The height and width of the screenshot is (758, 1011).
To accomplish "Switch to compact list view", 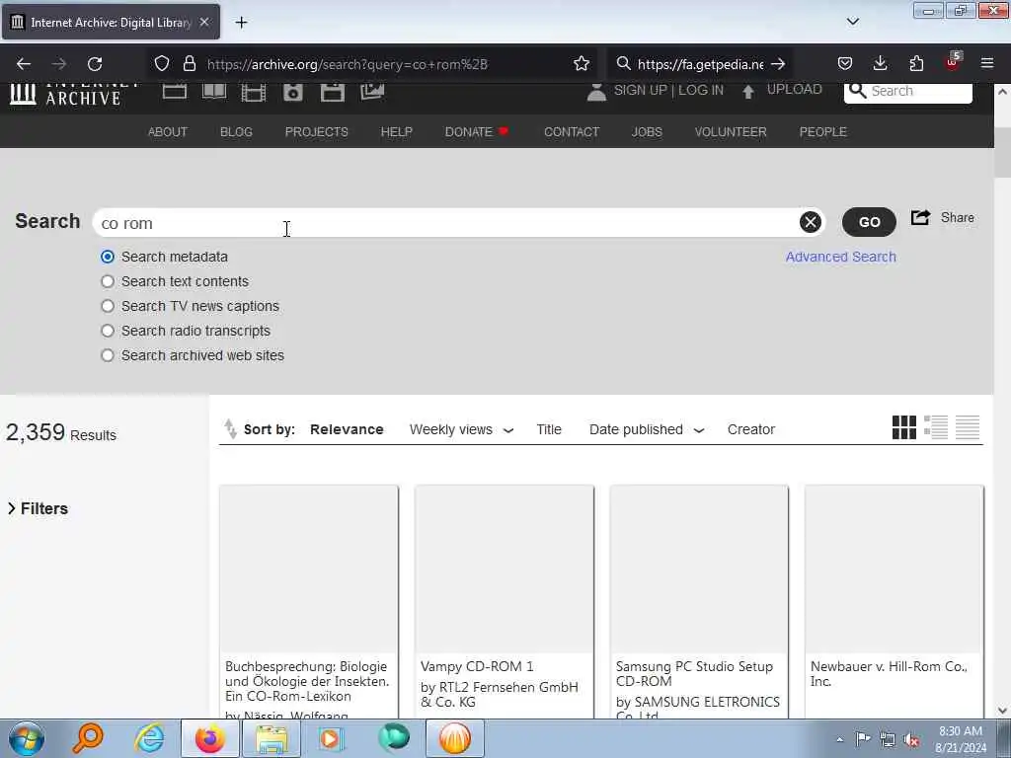I will tap(968, 426).
